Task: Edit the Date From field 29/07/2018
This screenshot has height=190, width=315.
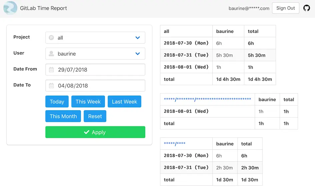Action: click(x=95, y=70)
